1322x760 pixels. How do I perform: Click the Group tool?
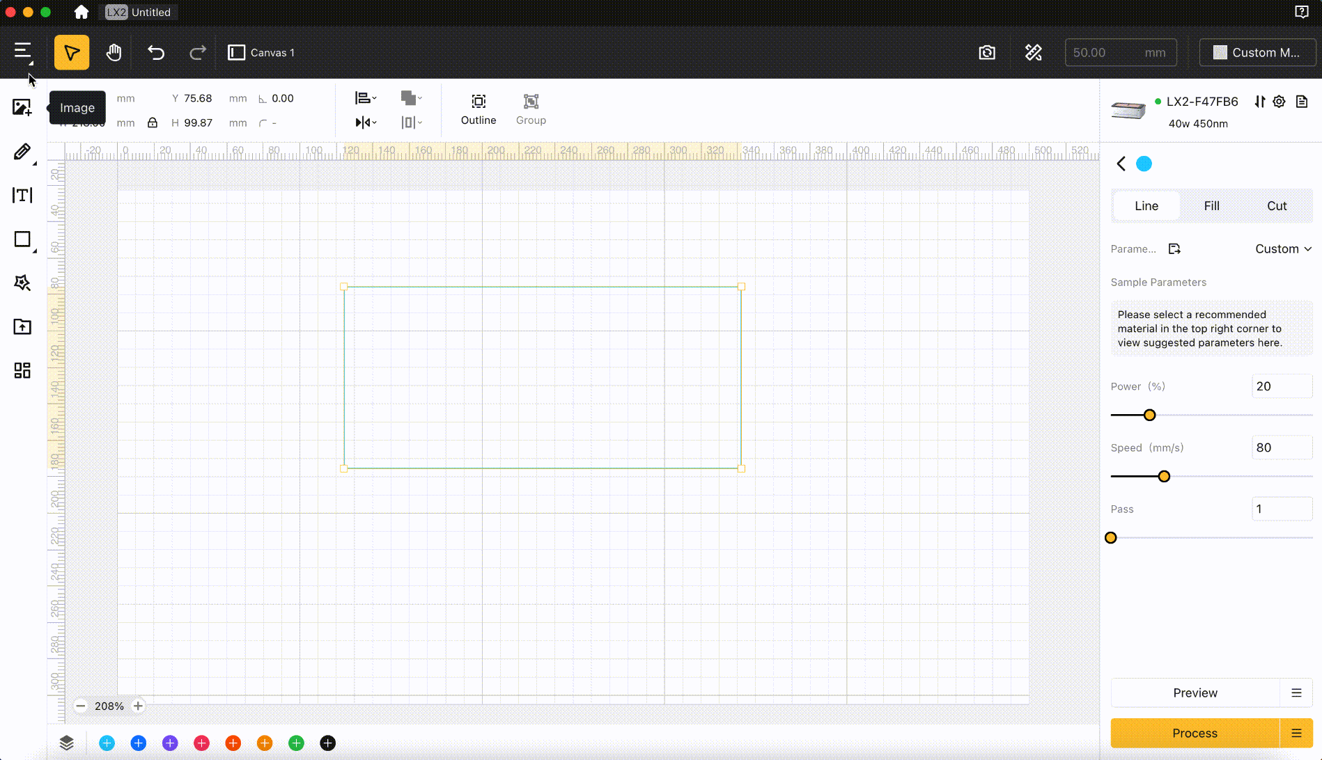[x=531, y=110]
